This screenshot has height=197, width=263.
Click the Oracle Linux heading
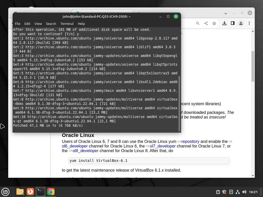pos(78,135)
